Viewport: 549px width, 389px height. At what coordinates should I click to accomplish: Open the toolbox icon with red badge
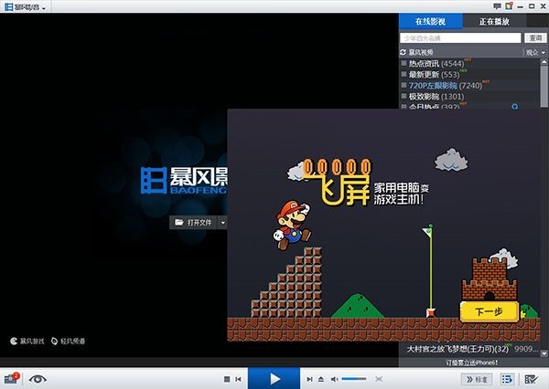[x=11, y=379]
